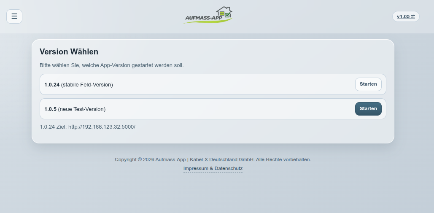Click the 1.0.24 Ziel URL text
Viewport: 434px width, 213px height.
click(87, 127)
